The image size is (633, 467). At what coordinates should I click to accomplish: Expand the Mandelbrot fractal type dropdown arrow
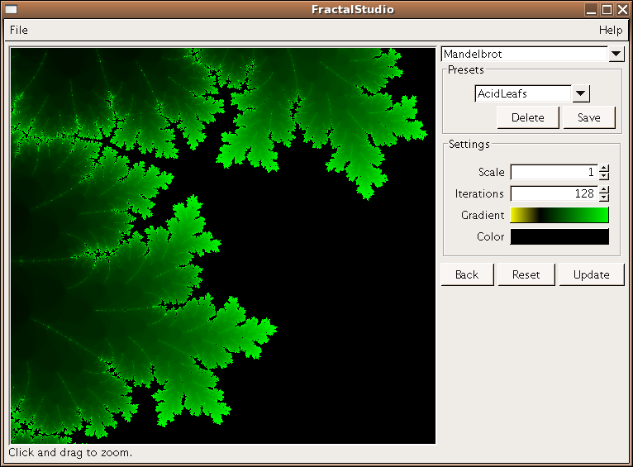pyautogui.click(x=616, y=55)
